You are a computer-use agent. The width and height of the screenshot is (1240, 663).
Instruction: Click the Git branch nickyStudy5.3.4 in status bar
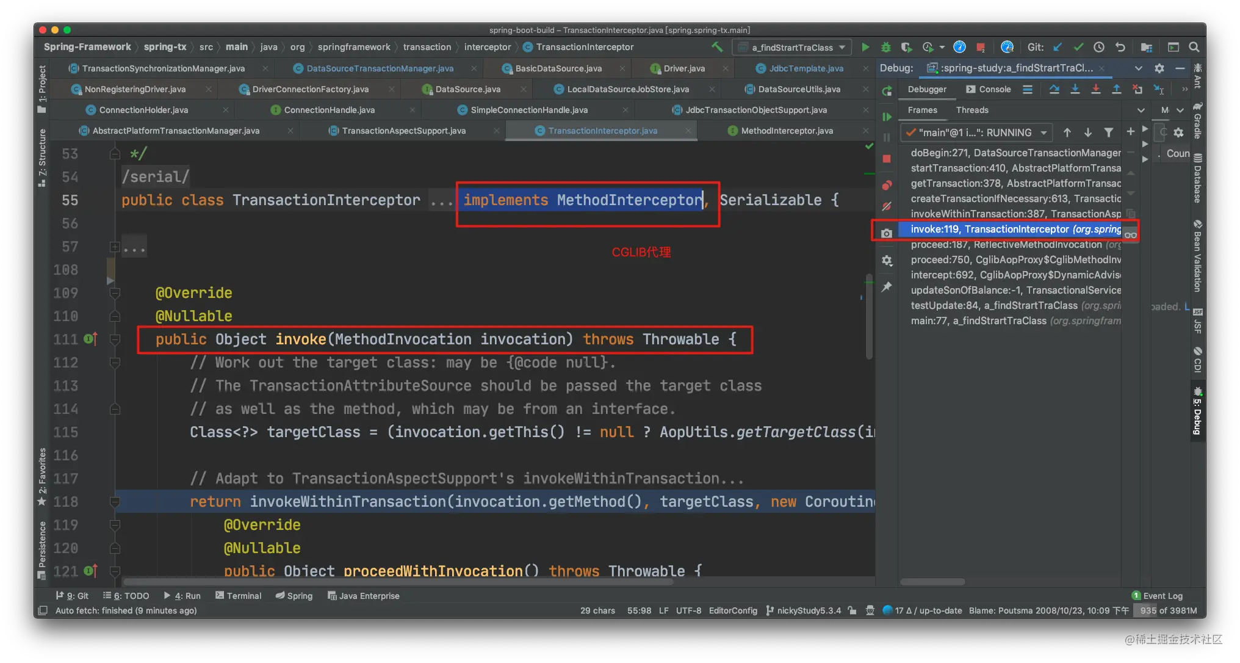(x=804, y=610)
